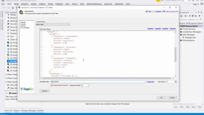Switch to General page in dialog

(23, 26)
